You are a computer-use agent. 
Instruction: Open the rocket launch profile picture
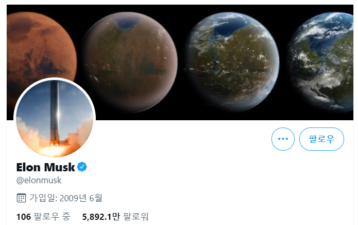(55, 118)
